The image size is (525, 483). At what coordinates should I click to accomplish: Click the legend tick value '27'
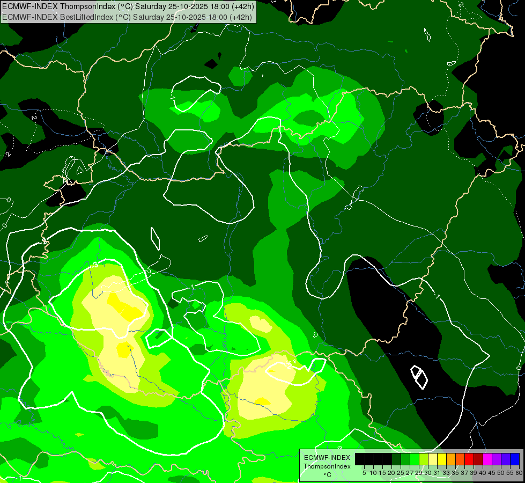(410, 473)
